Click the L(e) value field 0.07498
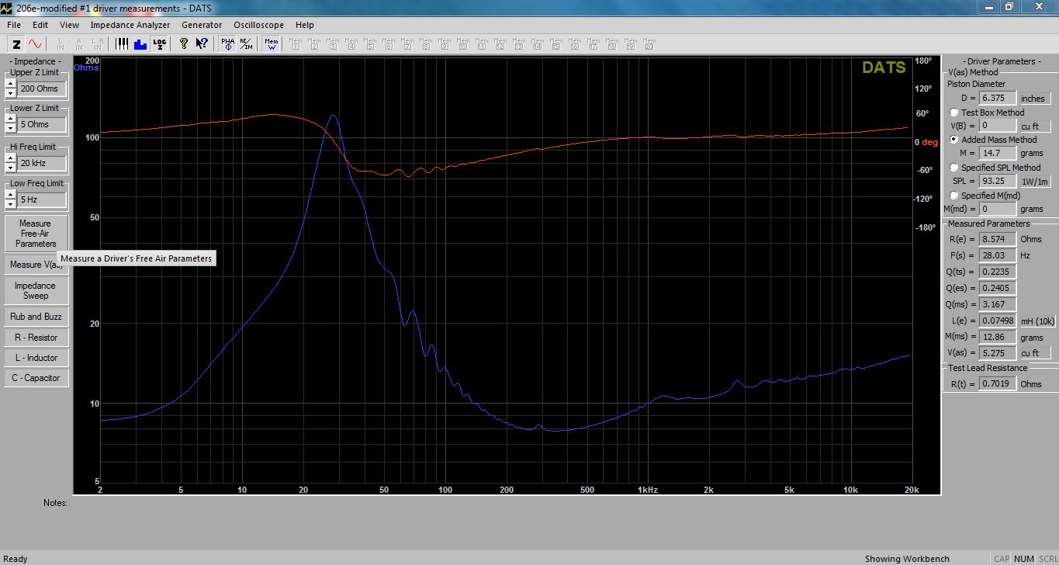 click(x=997, y=321)
